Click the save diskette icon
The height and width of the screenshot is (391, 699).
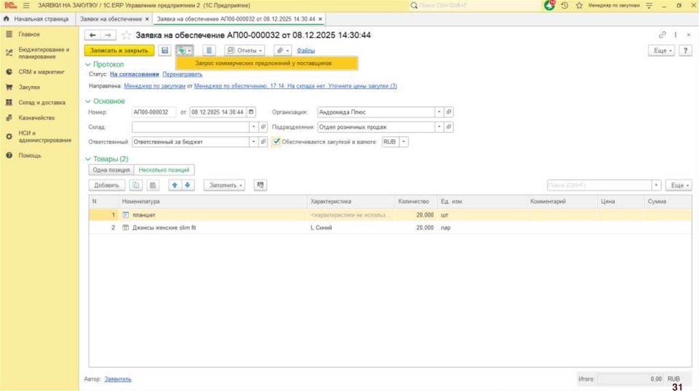165,50
